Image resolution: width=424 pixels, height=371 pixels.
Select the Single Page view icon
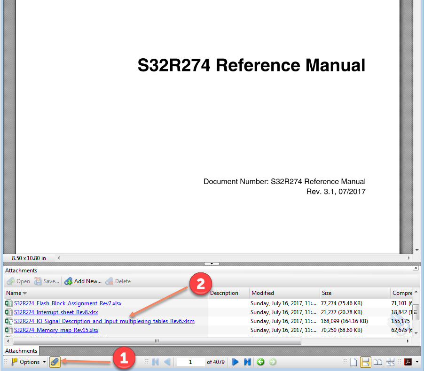(x=353, y=362)
